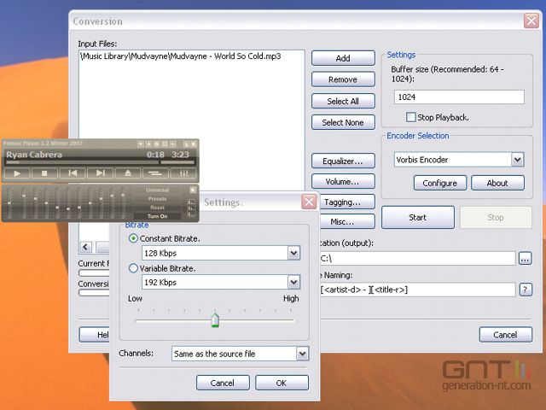Image resolution: width=546 pixels, height=410 pixels.
Task: Select the World So Cold.mp3 input file
Action: 180,56
